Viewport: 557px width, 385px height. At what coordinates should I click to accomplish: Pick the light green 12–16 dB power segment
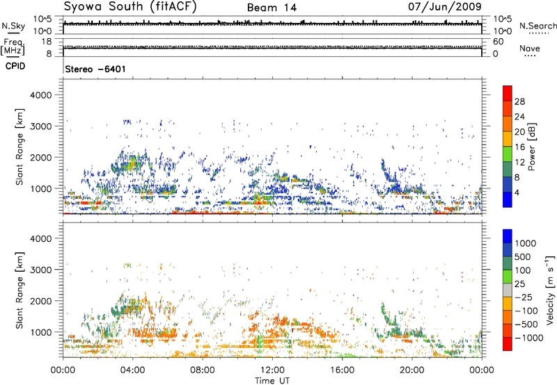pyautogui.click(x=508, y=154)
